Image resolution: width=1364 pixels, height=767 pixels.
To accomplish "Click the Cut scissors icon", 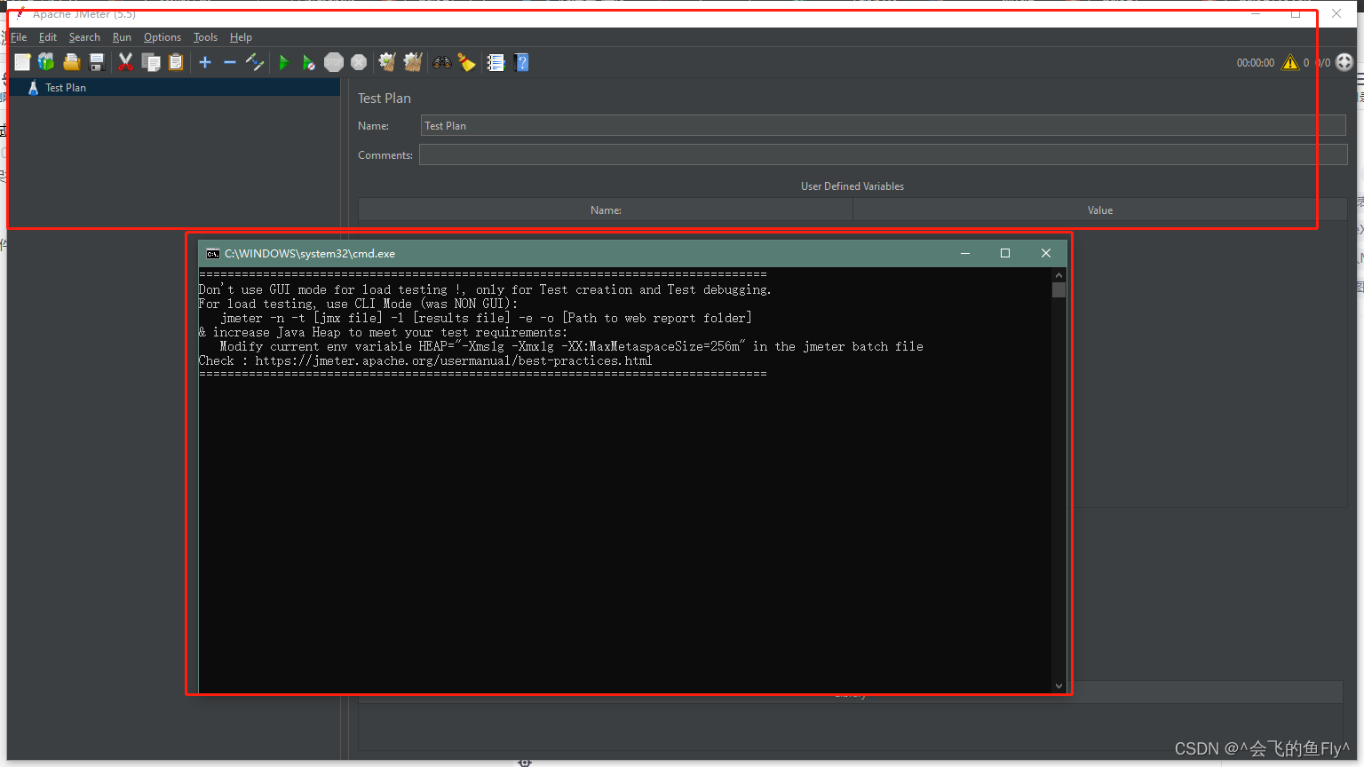I will tap(125, 62).
